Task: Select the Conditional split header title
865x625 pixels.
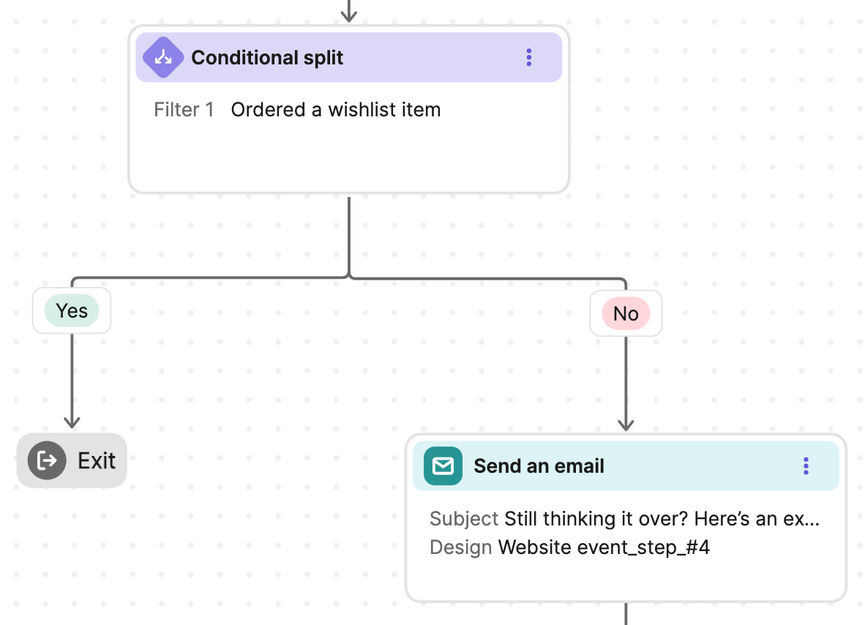Action: tap(267, 57)
